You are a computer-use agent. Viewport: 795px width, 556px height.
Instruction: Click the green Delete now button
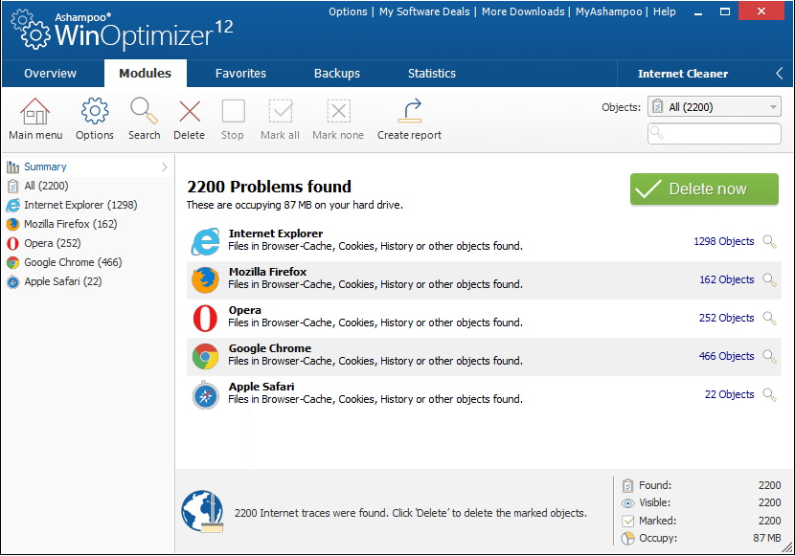704,189
